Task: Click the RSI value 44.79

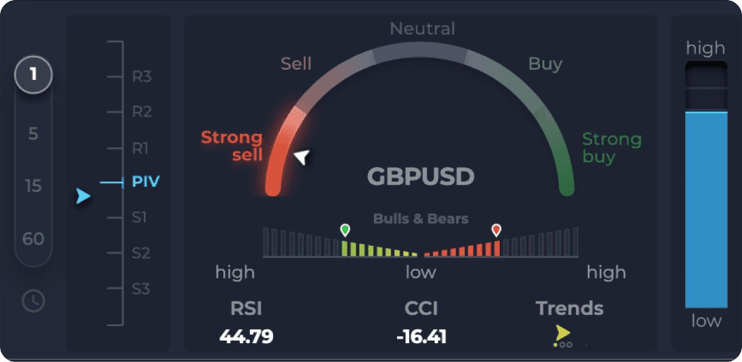Action: pyautogui.click(x=246, y=337)
